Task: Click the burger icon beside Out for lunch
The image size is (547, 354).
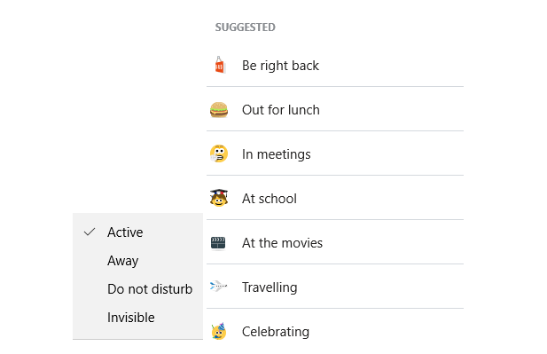Action: (x=219, y=110)
